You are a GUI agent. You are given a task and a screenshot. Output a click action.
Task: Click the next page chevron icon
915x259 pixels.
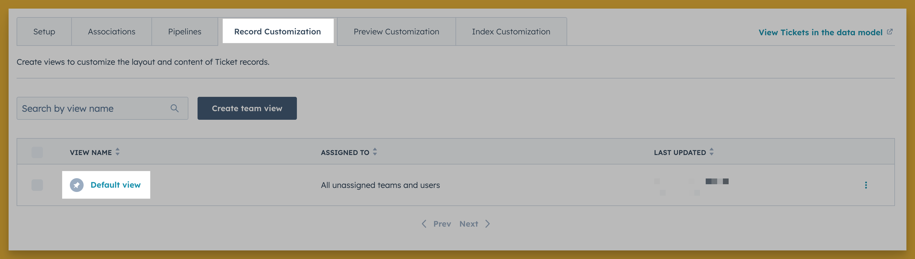pos(488,224)
